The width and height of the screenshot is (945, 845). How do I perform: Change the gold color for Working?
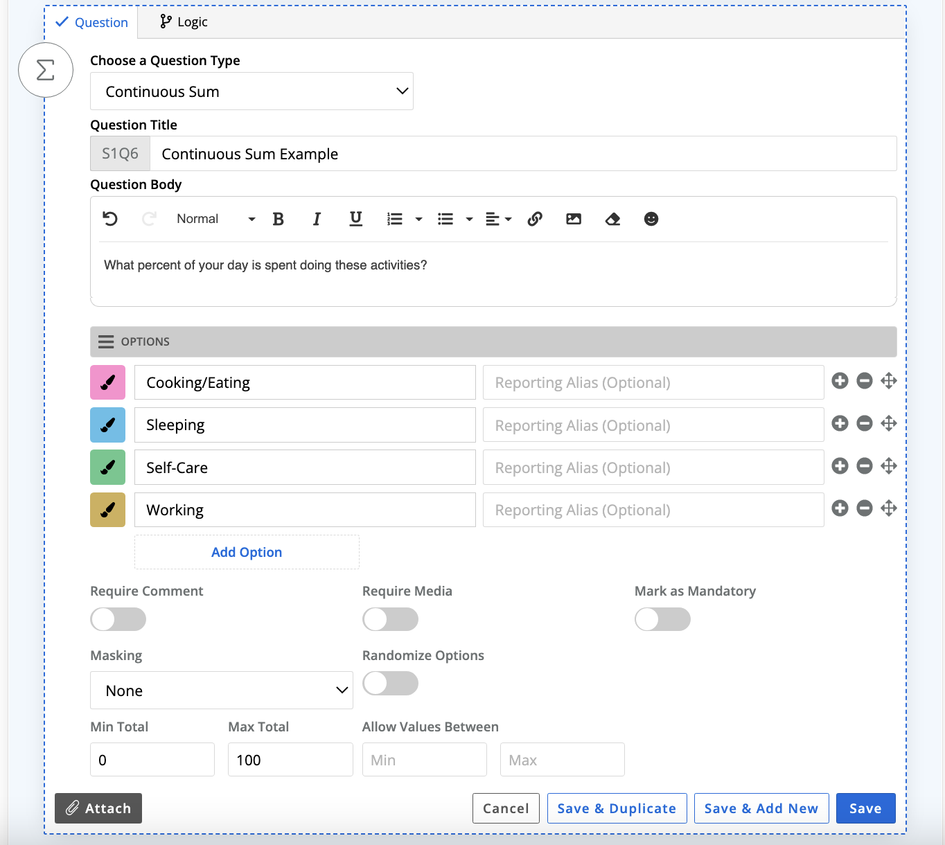click(x=108, y=510)
